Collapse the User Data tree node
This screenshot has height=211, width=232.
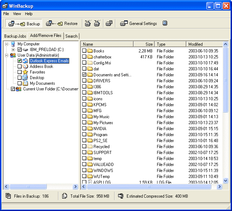(x=6, y=55)
